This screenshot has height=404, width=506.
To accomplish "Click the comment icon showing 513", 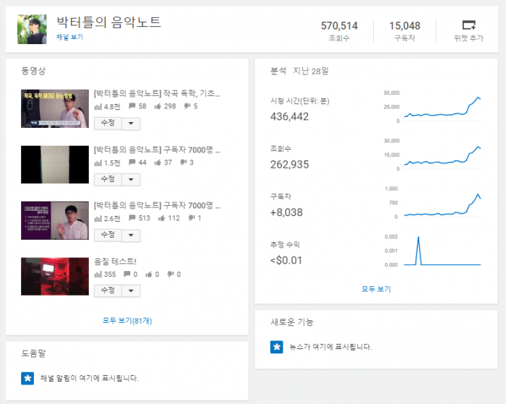I will click(x=132, y=218).
